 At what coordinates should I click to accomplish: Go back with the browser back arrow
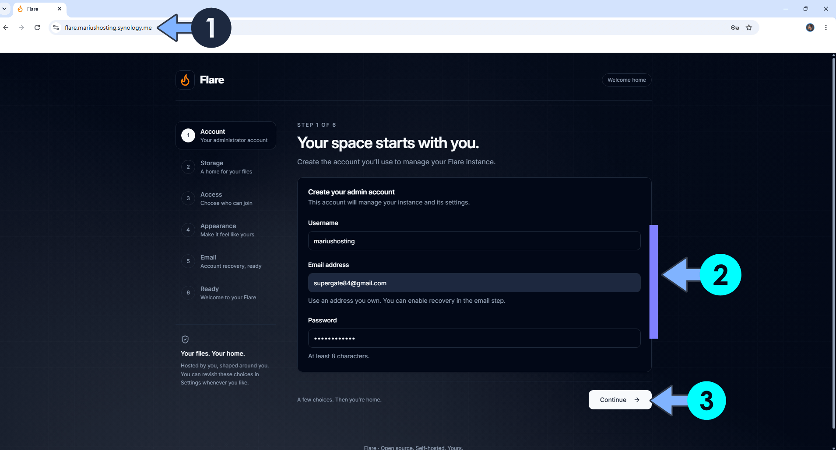point(6,28)
